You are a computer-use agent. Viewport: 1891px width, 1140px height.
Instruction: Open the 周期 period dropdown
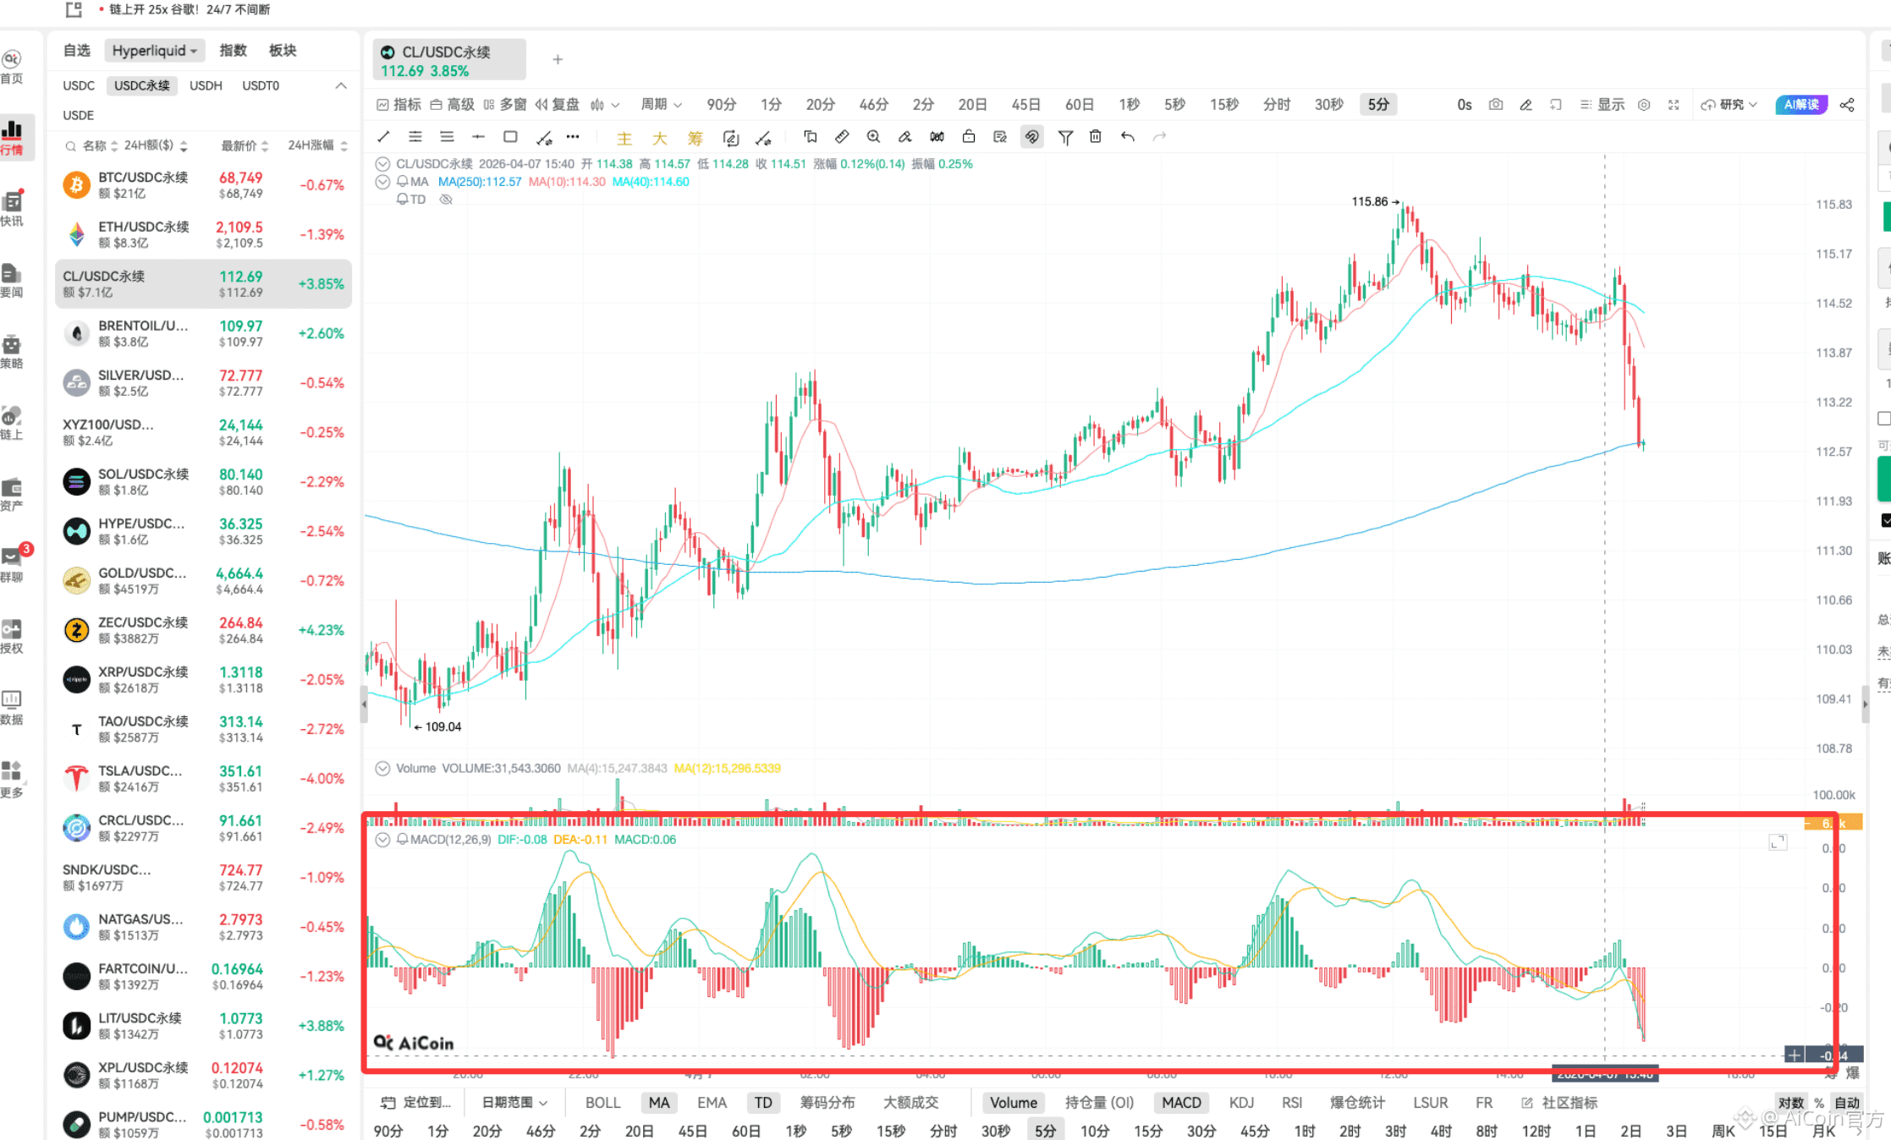click(661, 105)
